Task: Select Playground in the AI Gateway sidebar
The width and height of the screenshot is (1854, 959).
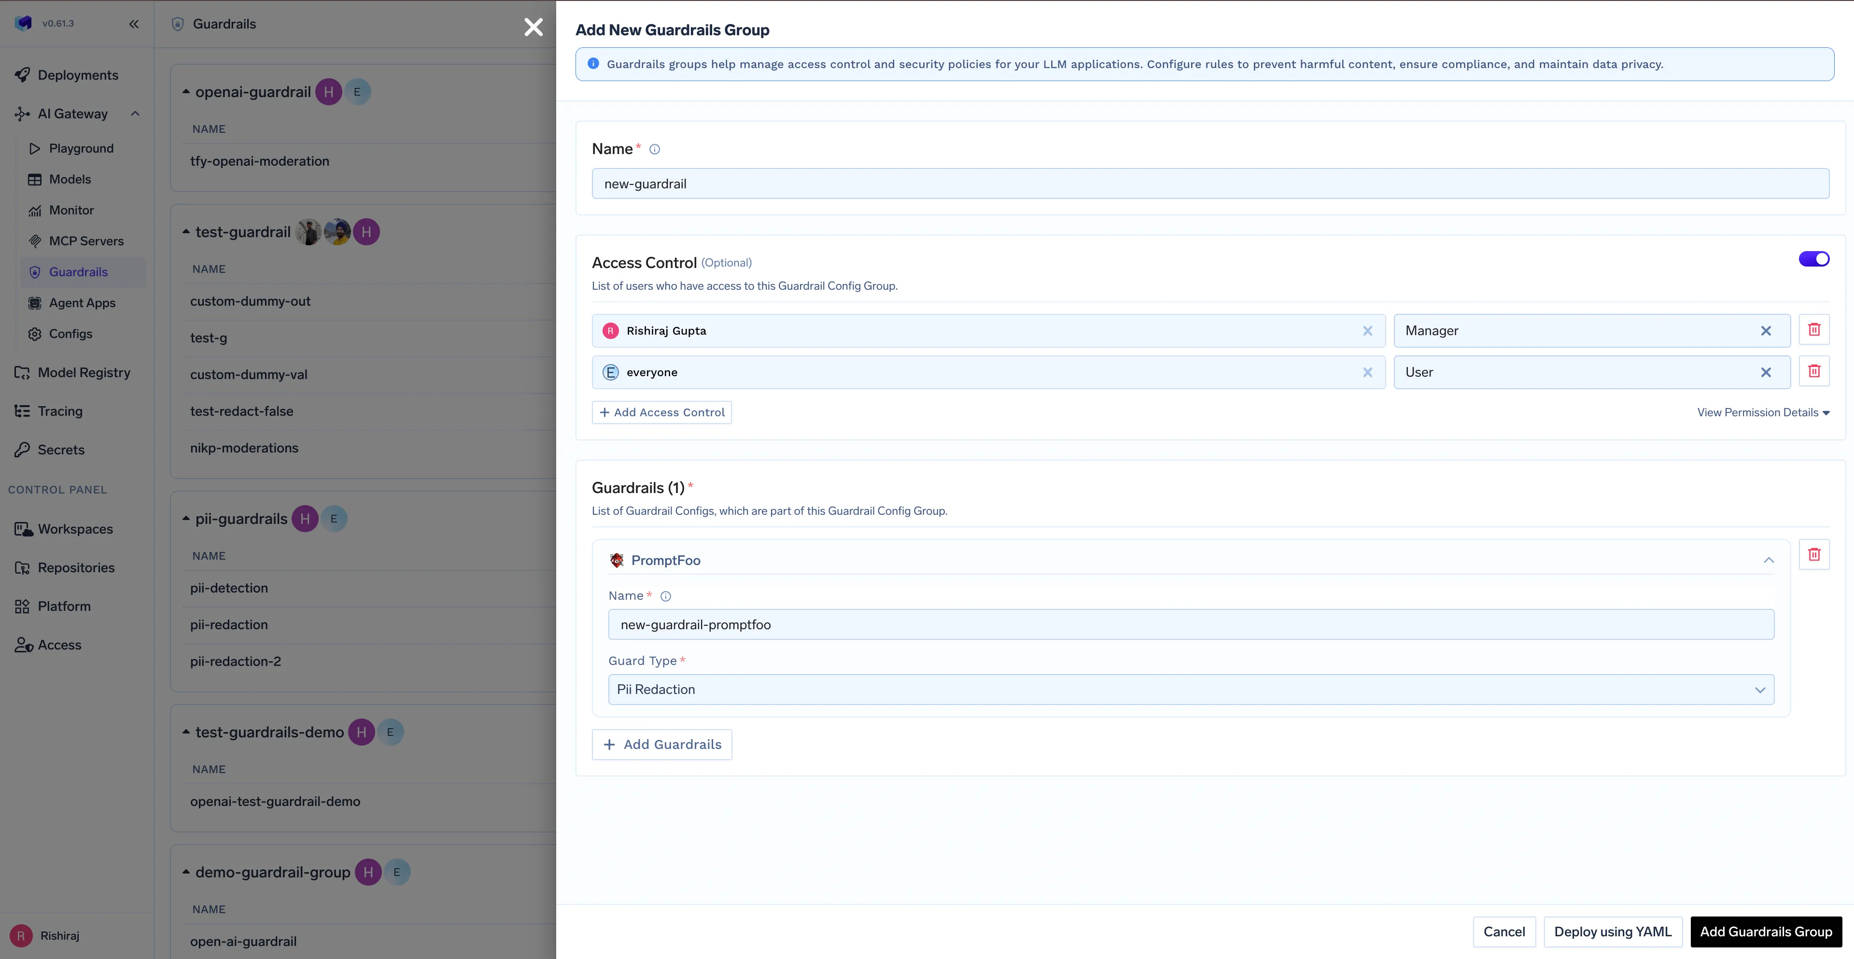Action: (81, 148)
